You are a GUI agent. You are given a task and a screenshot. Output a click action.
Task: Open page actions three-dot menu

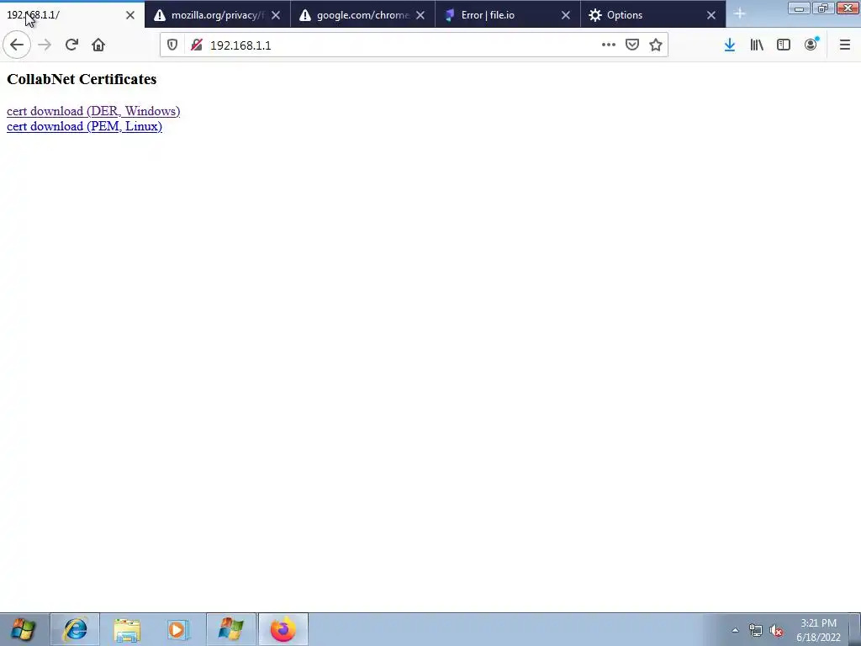pos(609,45)
